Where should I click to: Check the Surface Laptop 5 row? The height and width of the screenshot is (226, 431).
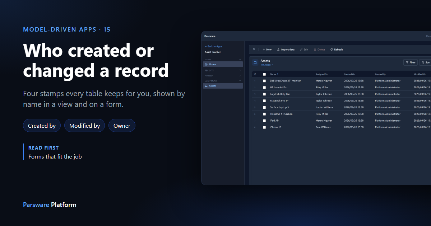(264, 107)
